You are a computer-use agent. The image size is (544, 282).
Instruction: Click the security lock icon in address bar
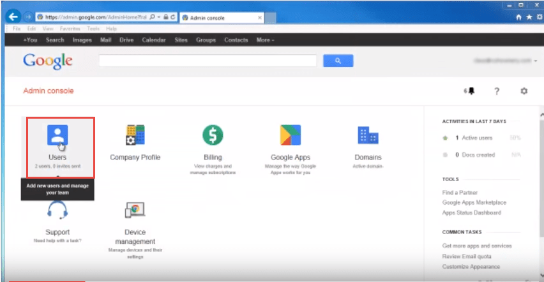[166, 17]
